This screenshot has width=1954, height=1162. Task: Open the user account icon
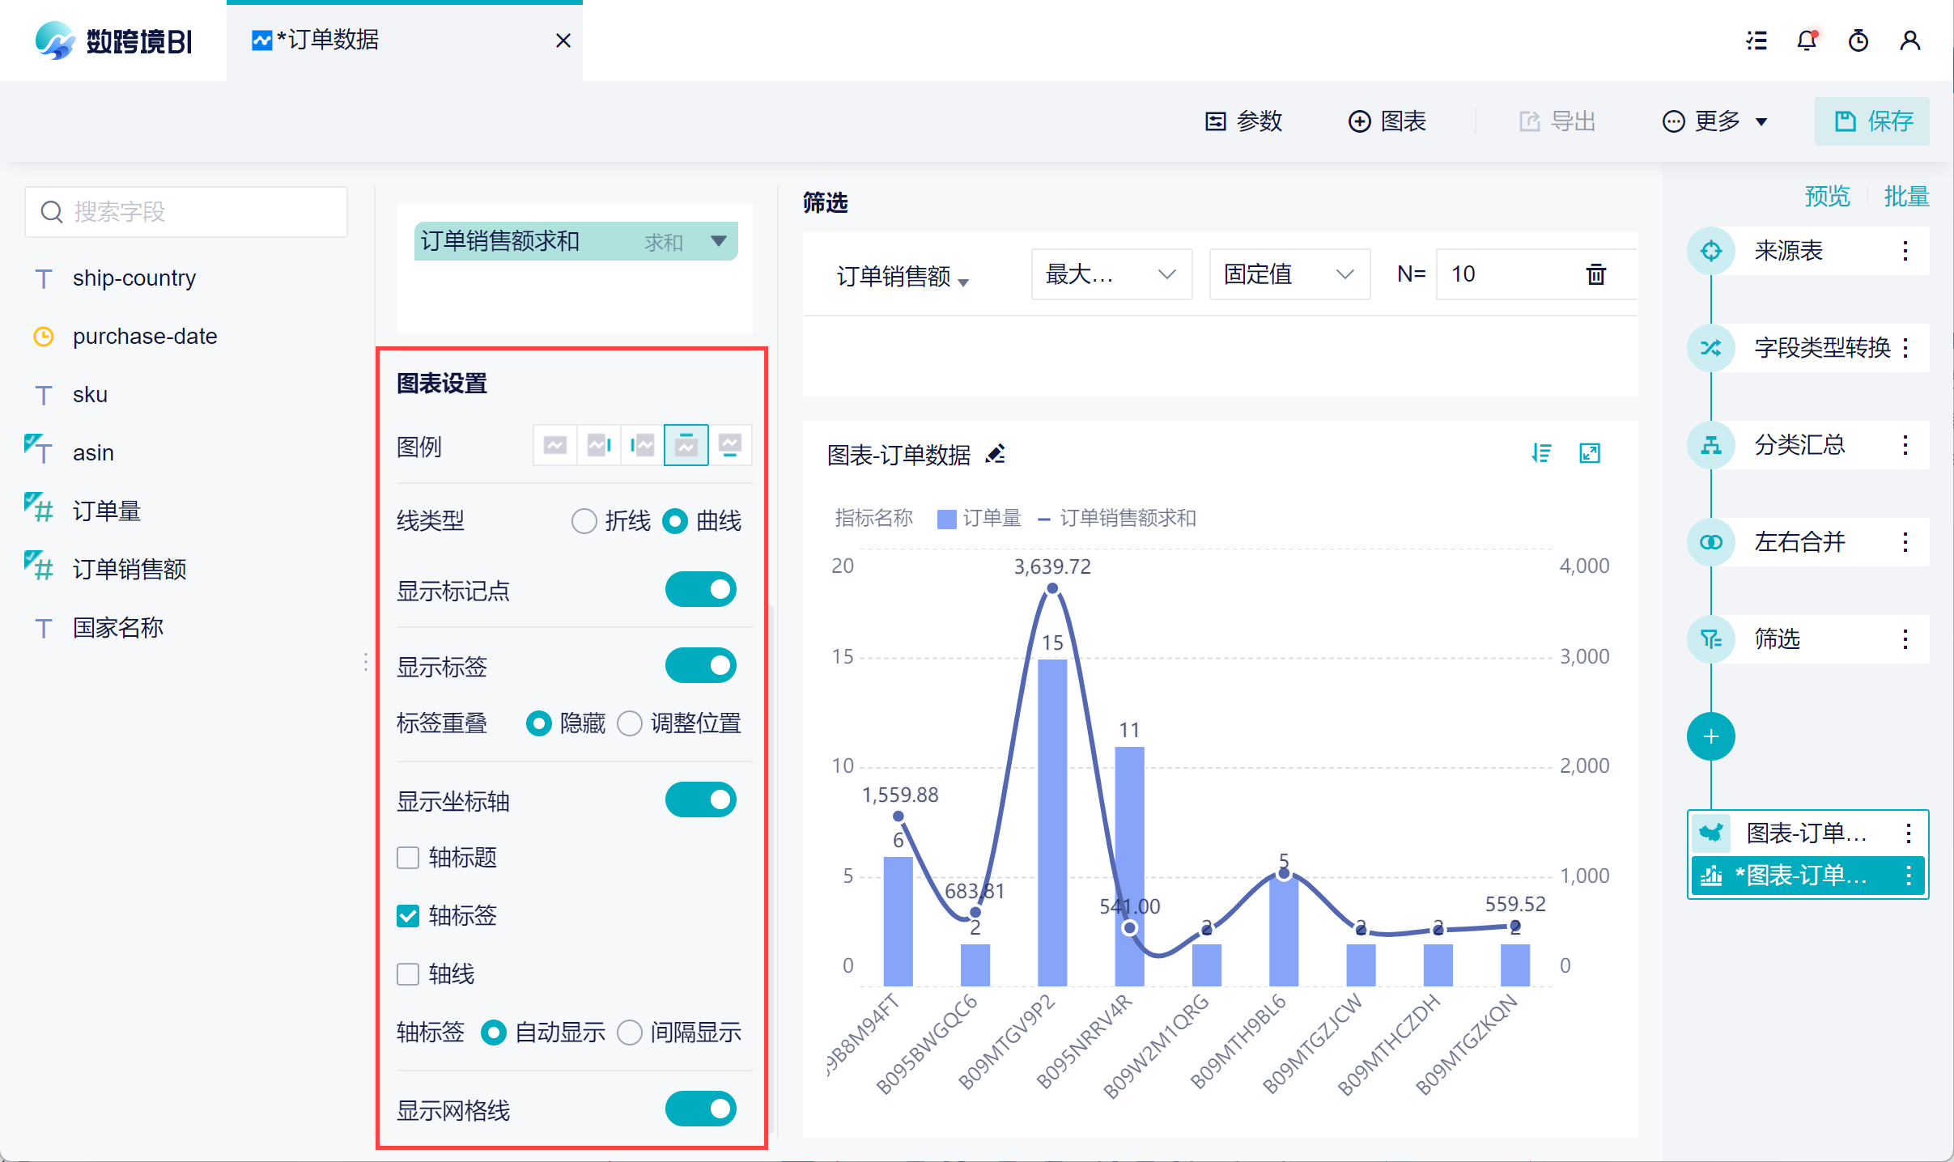click(1909, 40)
